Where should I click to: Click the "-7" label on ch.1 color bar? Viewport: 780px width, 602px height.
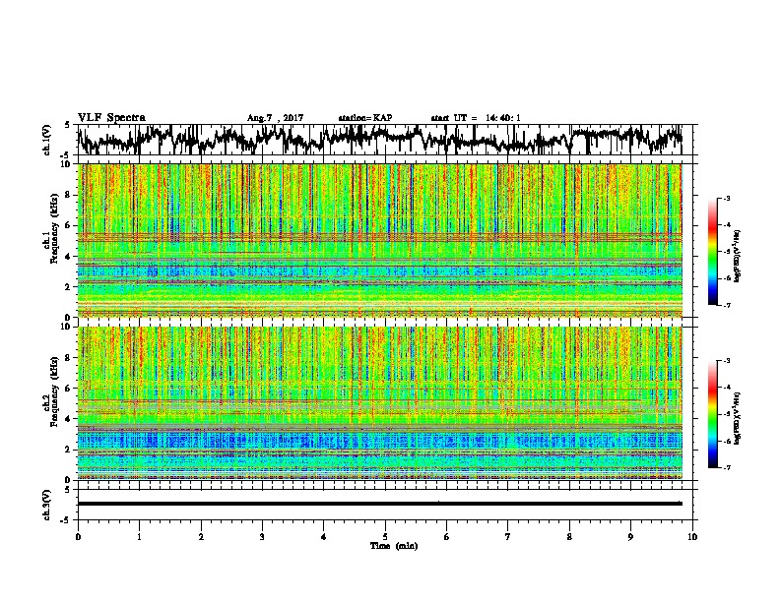726,305
